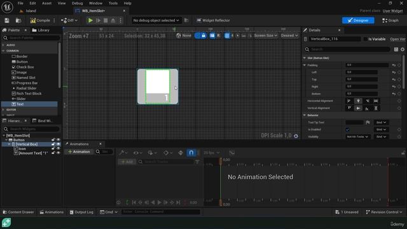Select Amount Text in the hierarchy tree
The height and width of the screenshot is (229, 407).
tap(33, 153)
